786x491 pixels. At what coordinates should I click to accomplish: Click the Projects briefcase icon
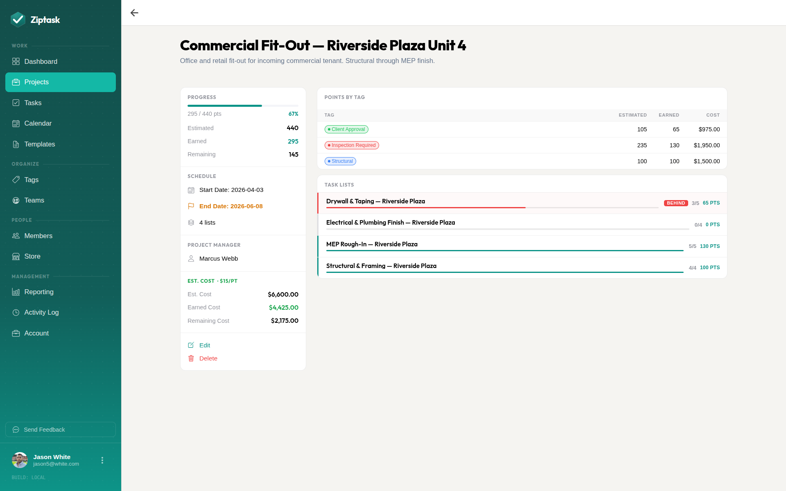click(x=16, y=82)
